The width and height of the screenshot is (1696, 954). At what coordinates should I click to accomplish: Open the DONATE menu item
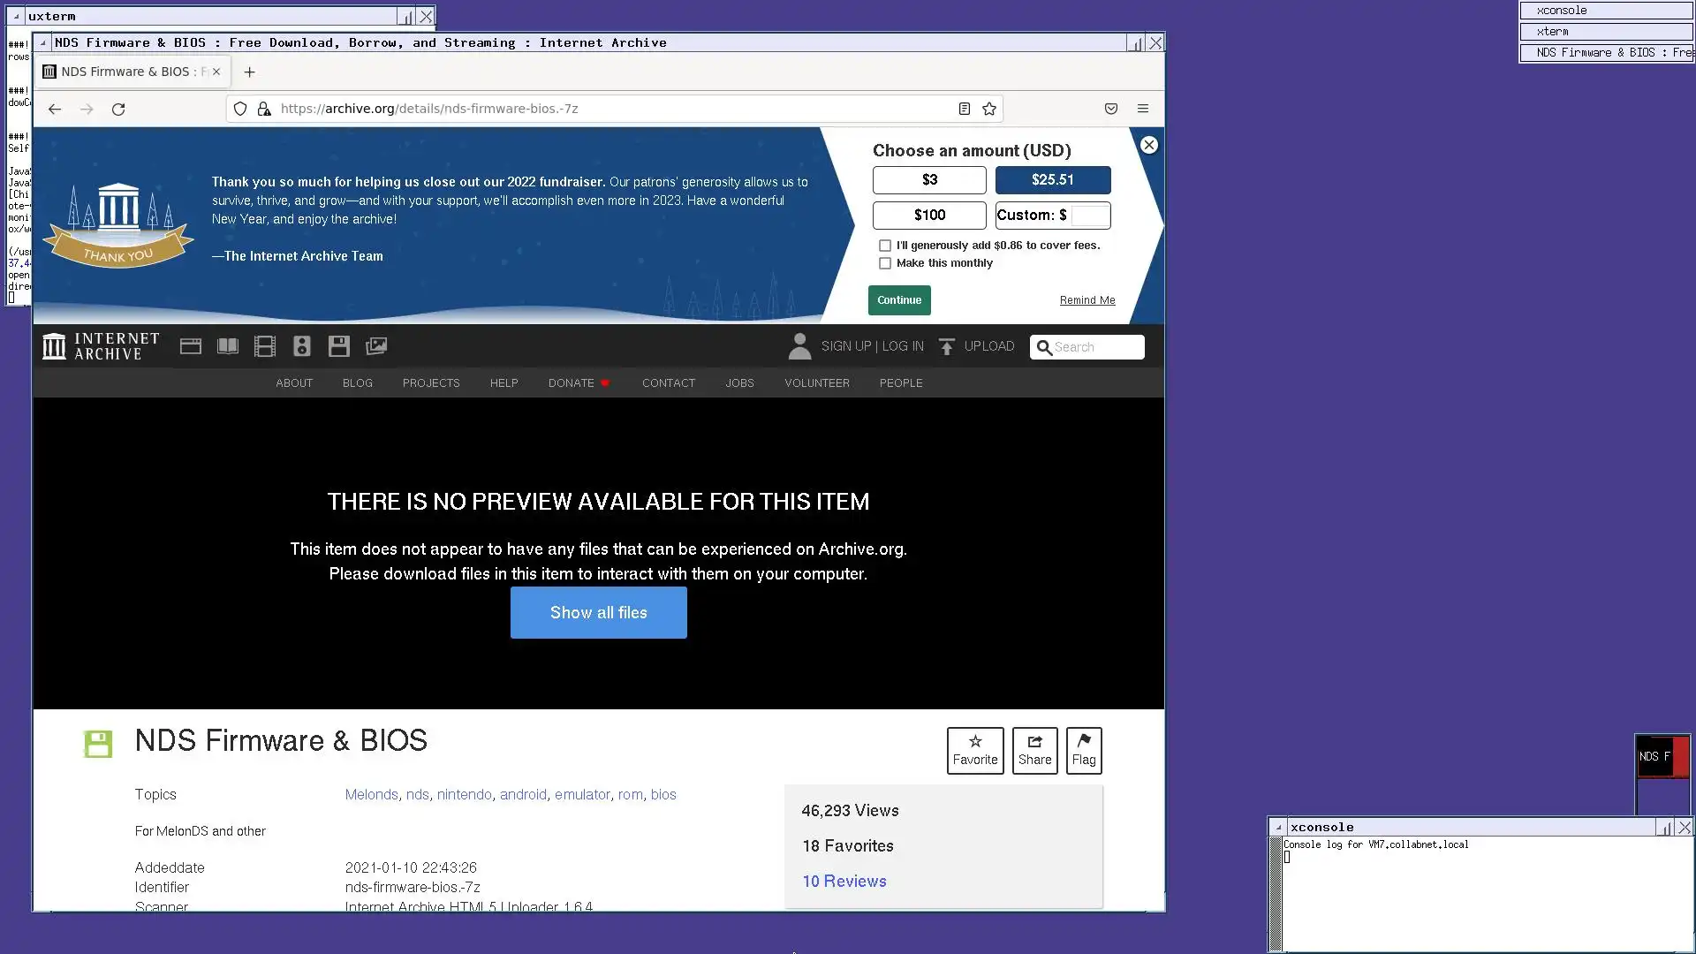coord(572,382)
